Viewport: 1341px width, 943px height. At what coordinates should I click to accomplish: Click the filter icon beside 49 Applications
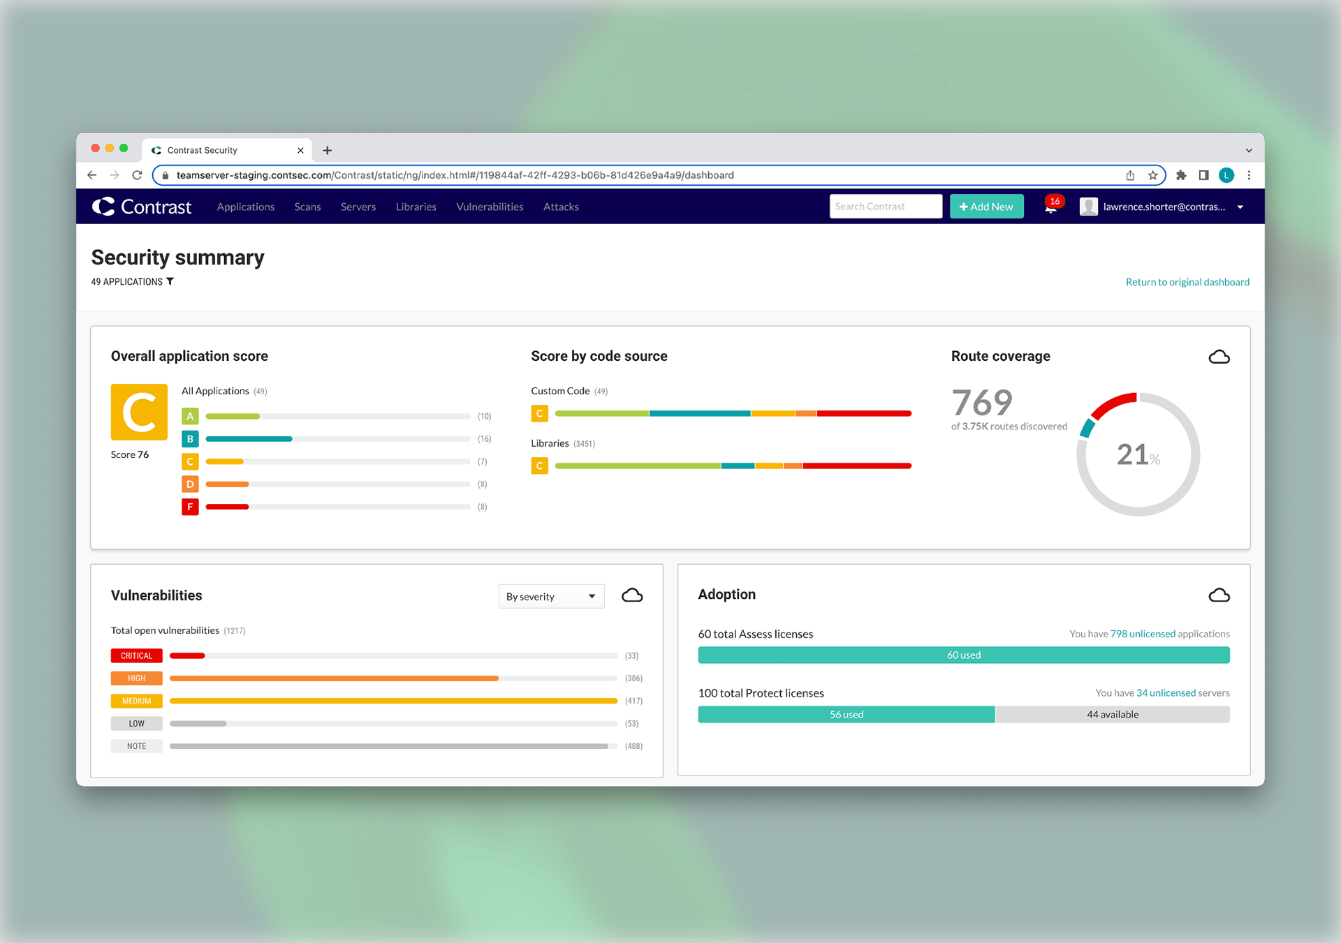coord(170,281)
